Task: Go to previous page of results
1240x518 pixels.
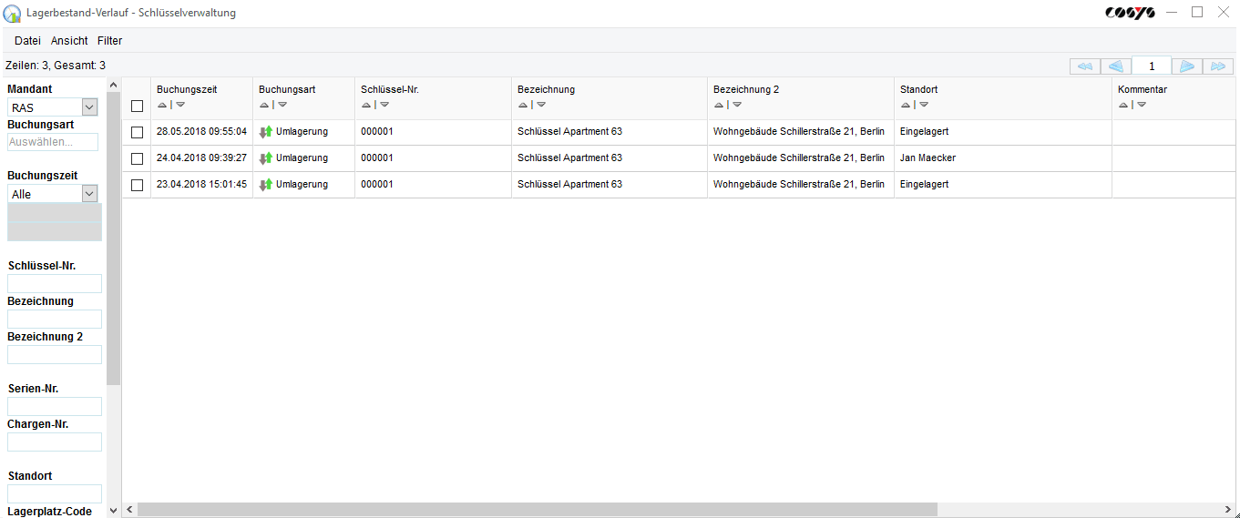Action: pyautogui.click(x=1116, y=66)
